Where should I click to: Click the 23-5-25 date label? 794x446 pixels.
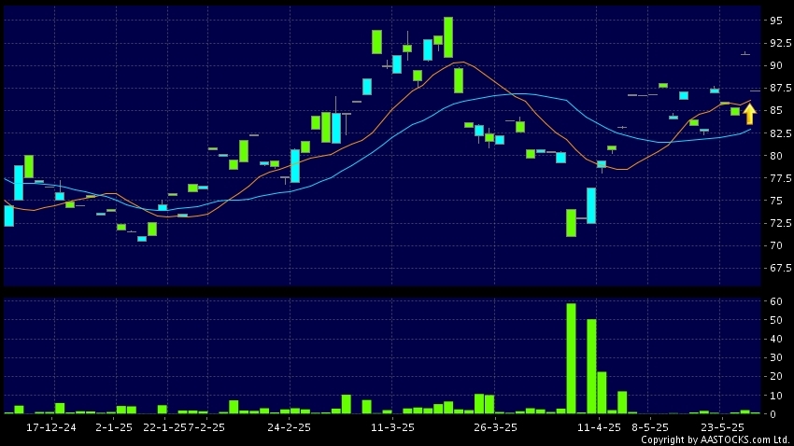pyautogui.click(x=722, y=427)
